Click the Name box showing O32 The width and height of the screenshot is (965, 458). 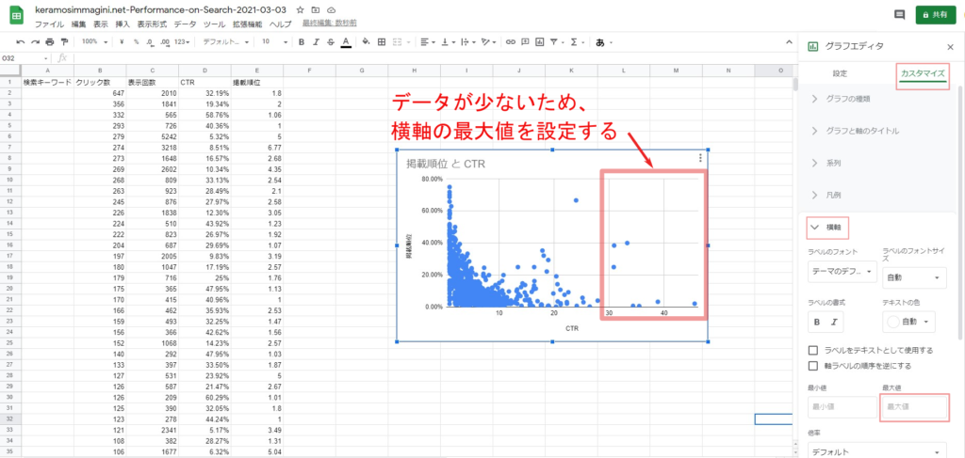click(x=25, y=58)
